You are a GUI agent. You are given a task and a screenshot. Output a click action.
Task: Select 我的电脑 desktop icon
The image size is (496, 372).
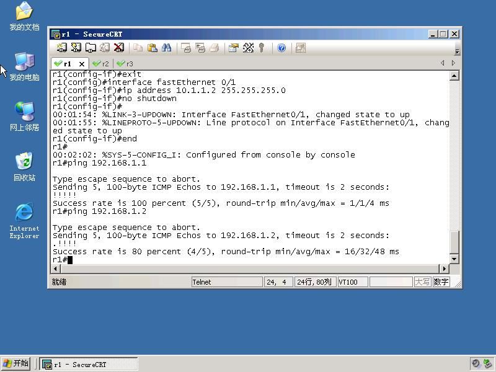[x=24, y=67]
